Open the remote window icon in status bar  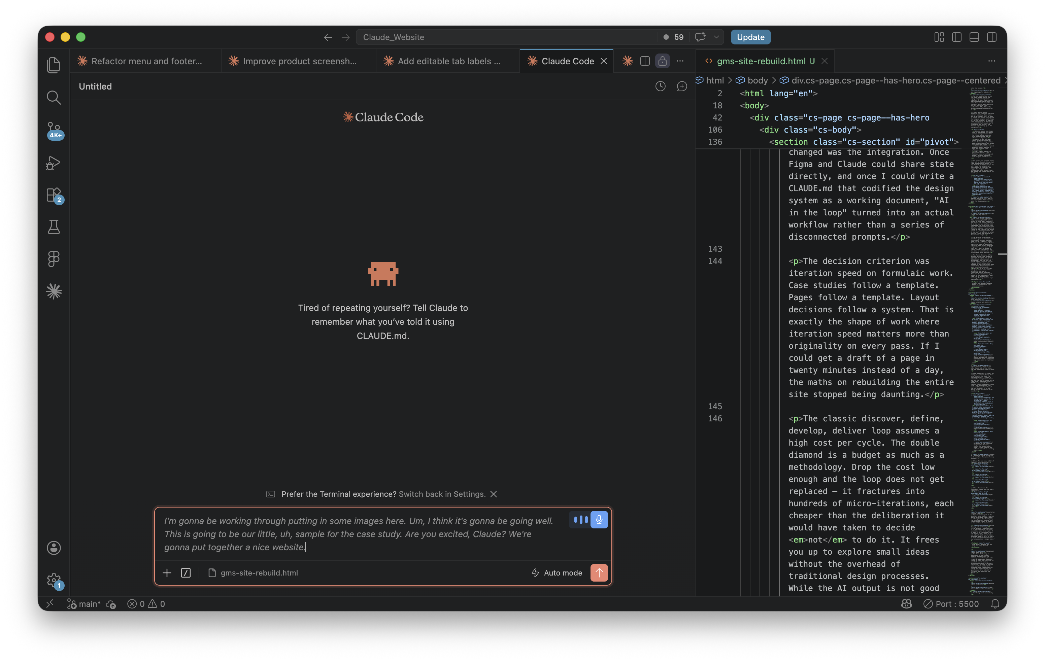pos(50,604)
